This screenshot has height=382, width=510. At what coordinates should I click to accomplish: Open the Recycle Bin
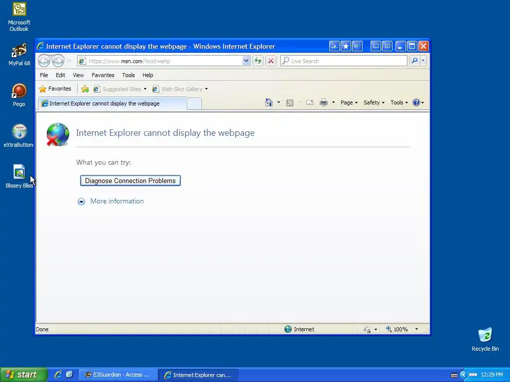point(485,339)
